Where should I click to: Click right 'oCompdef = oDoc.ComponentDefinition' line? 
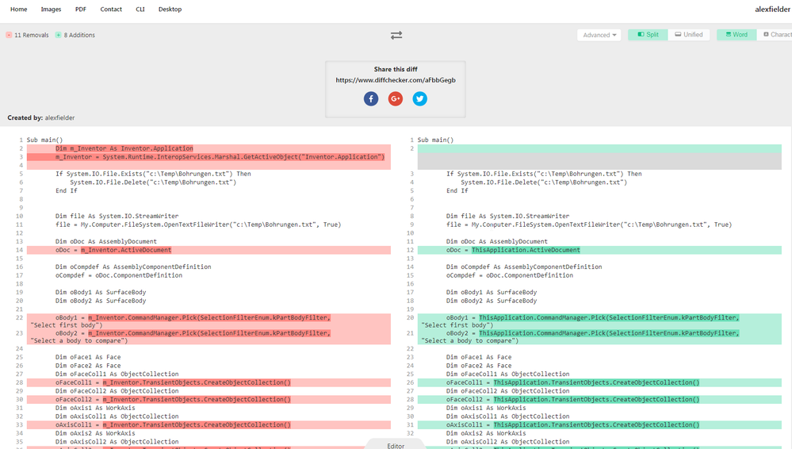pyautogui.click(x=510, y=275)
